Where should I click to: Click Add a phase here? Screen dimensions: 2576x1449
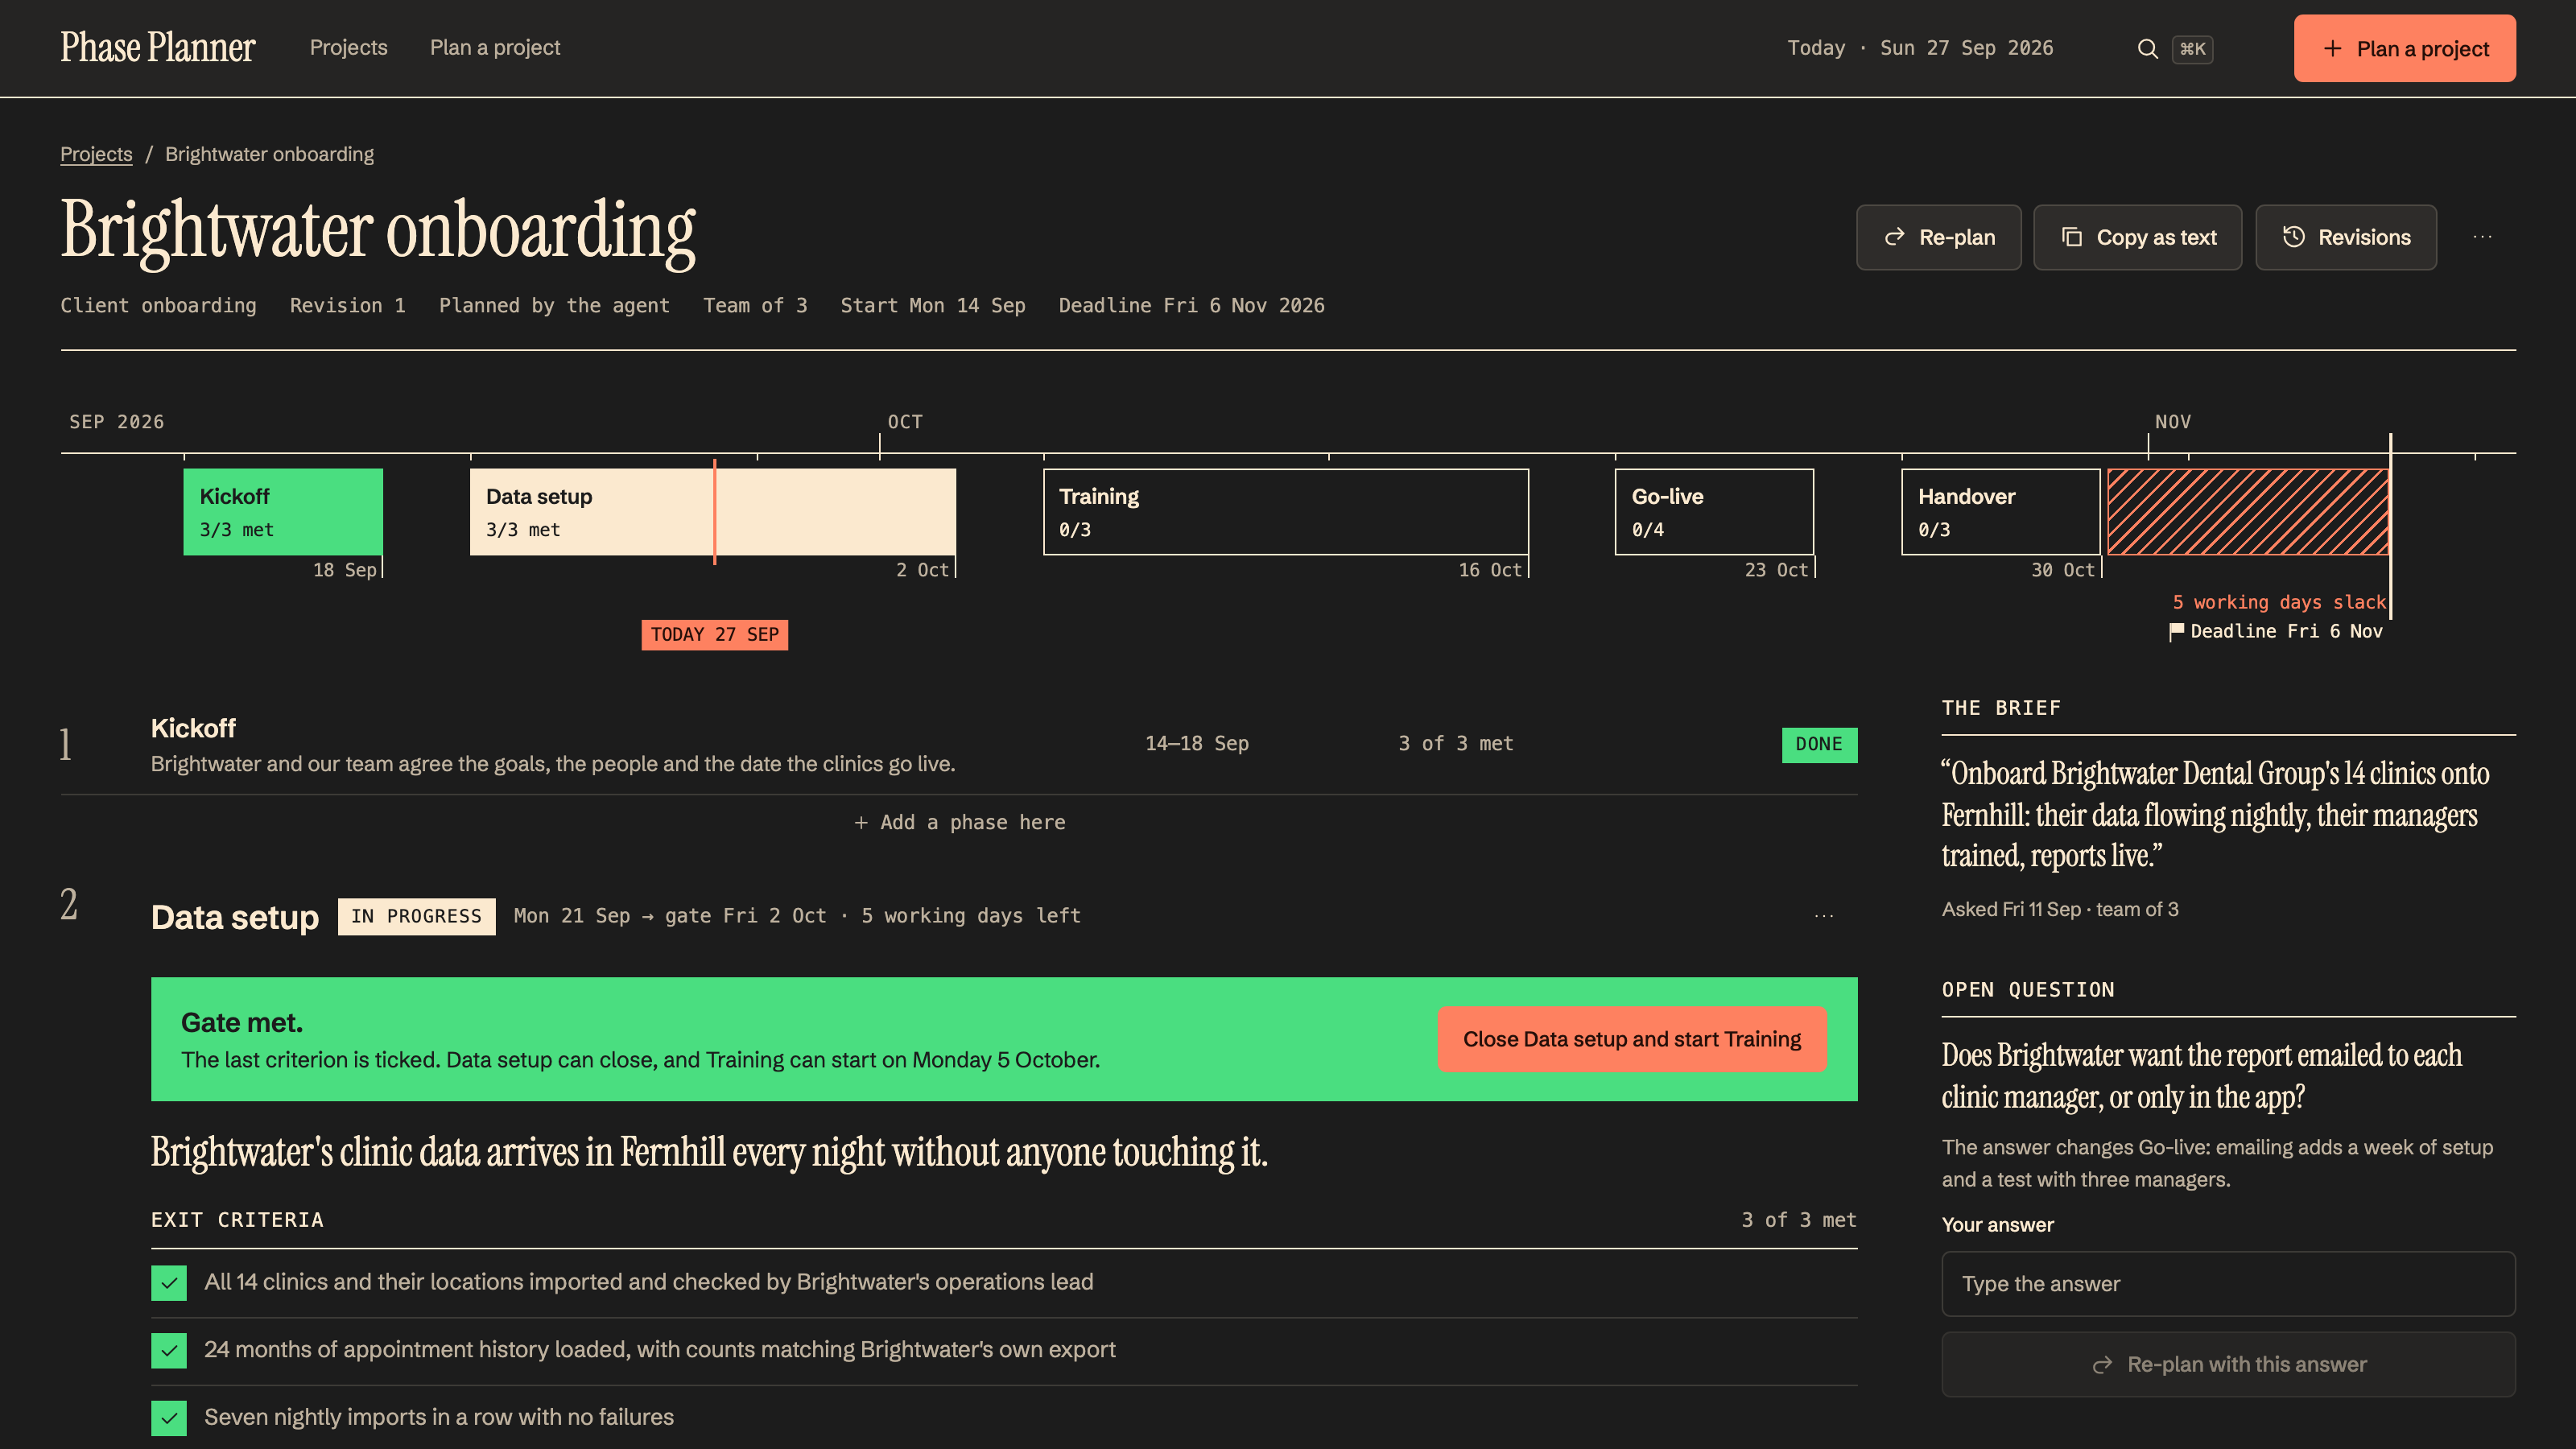pyautogui.click(x=959, y=822)
